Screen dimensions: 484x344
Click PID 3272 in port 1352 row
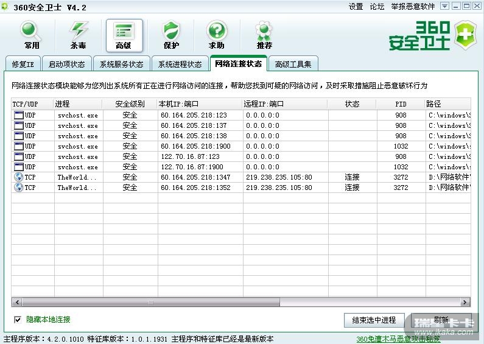tap(401, 188)
